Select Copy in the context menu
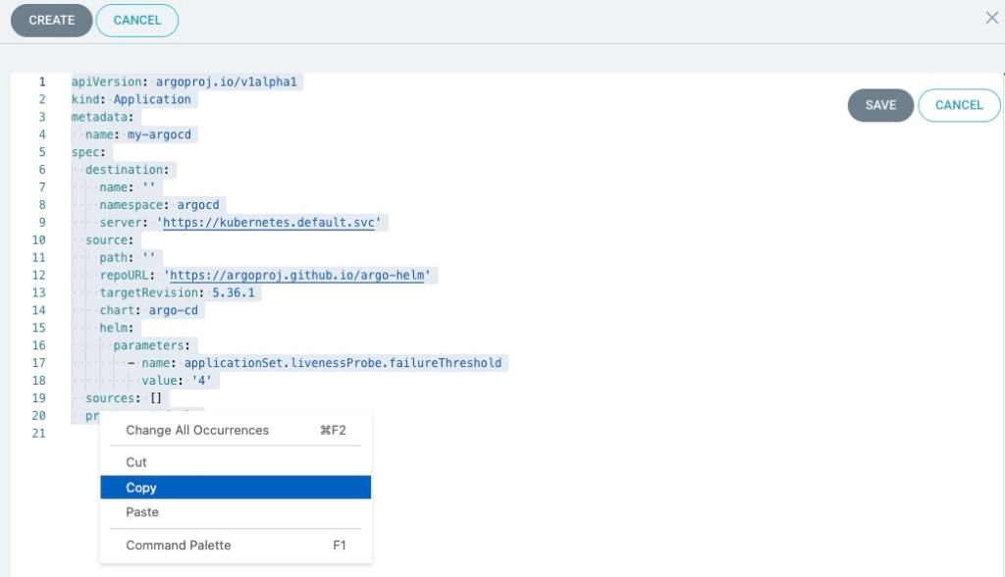Screen dimensions: 1005x577 click(x=141, y=488)
